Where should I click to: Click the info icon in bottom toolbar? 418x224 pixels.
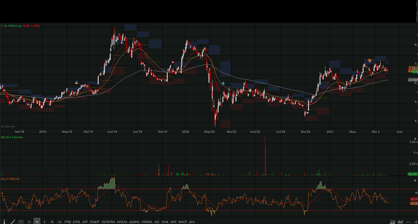pyautogui.click(x=4, y=222)
